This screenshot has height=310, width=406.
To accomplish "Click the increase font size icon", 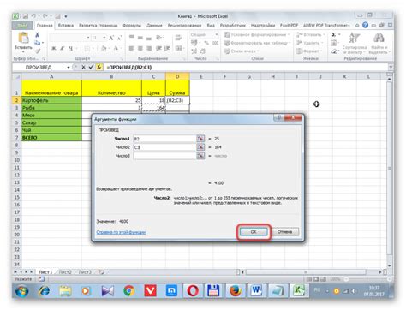I will coord(111,38).
